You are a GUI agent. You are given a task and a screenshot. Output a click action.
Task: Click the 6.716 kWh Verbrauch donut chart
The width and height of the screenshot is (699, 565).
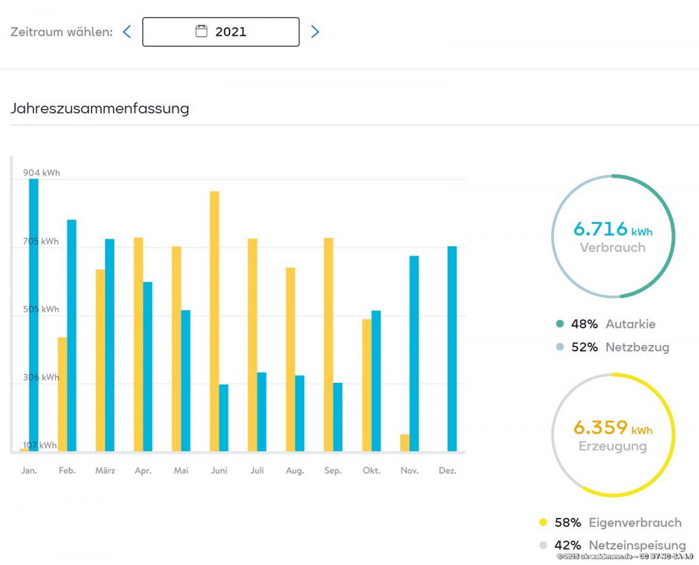tap(613, 236)
